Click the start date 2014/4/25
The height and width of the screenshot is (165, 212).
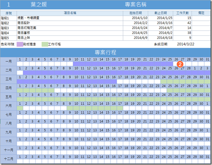point(140,33)
